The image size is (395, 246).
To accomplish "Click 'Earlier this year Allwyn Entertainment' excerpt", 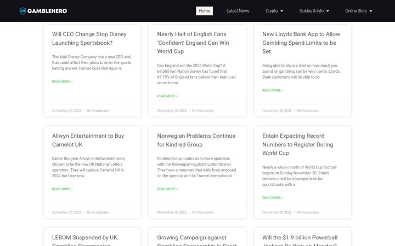I will pyautogui.click(x=88, y=167).
